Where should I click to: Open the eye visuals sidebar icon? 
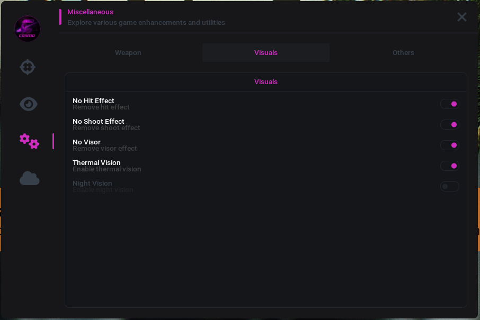tap(29, 104)
